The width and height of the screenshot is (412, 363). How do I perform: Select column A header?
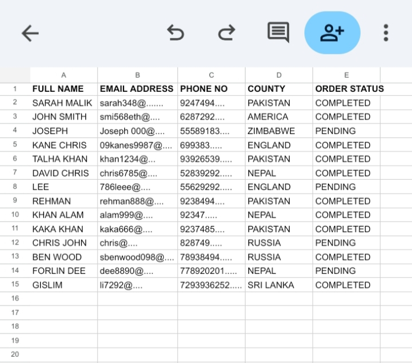pyautogui.click(x=64, y=75)
